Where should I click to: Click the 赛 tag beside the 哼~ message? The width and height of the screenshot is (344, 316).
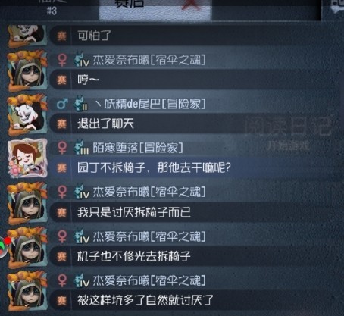[x=61, y=80]
